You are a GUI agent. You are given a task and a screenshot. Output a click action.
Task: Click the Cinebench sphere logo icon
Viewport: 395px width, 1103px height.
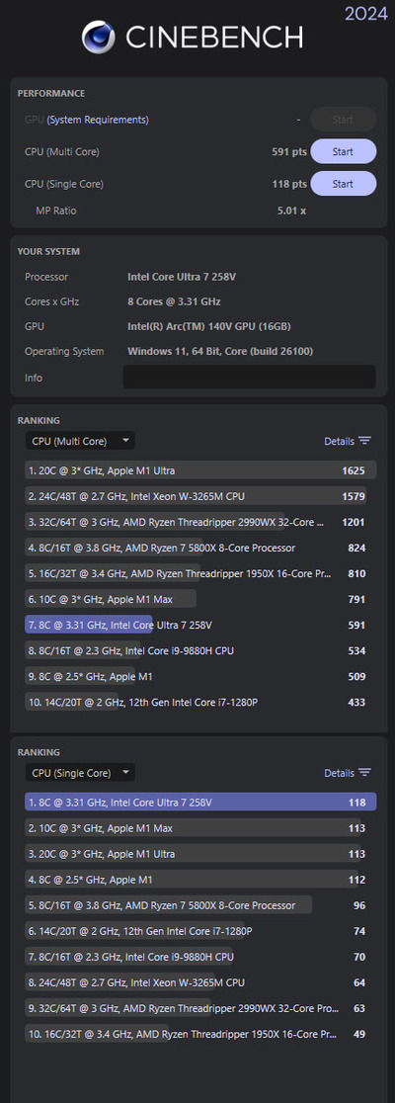tap(99, 38)
